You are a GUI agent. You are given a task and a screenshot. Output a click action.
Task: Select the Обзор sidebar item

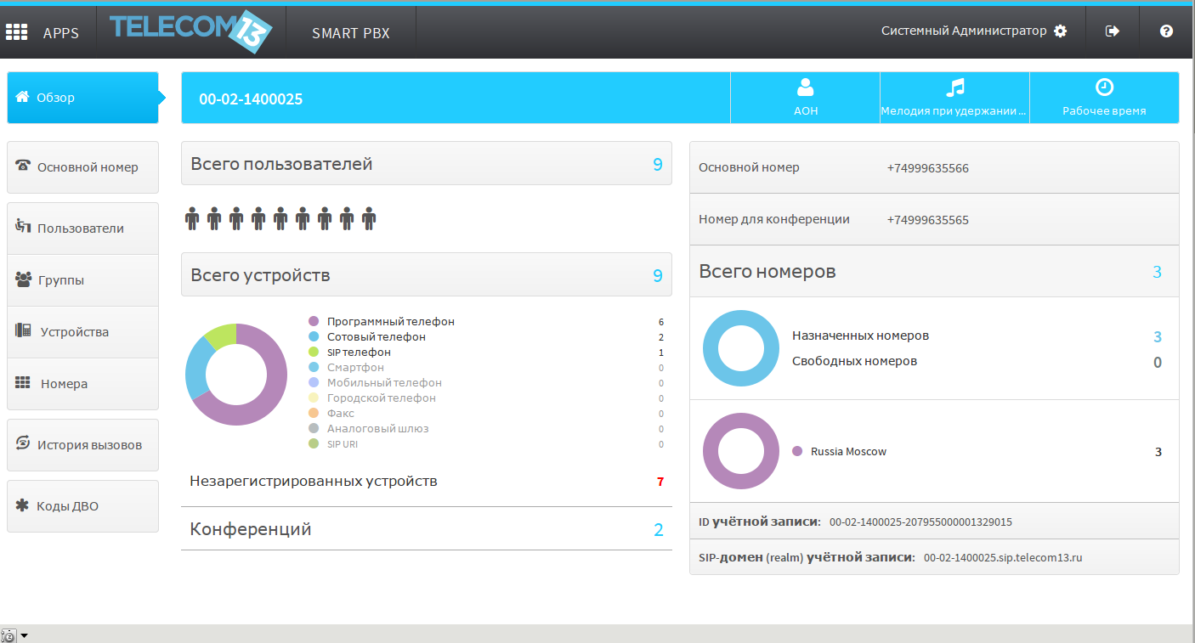click(82, 98)
